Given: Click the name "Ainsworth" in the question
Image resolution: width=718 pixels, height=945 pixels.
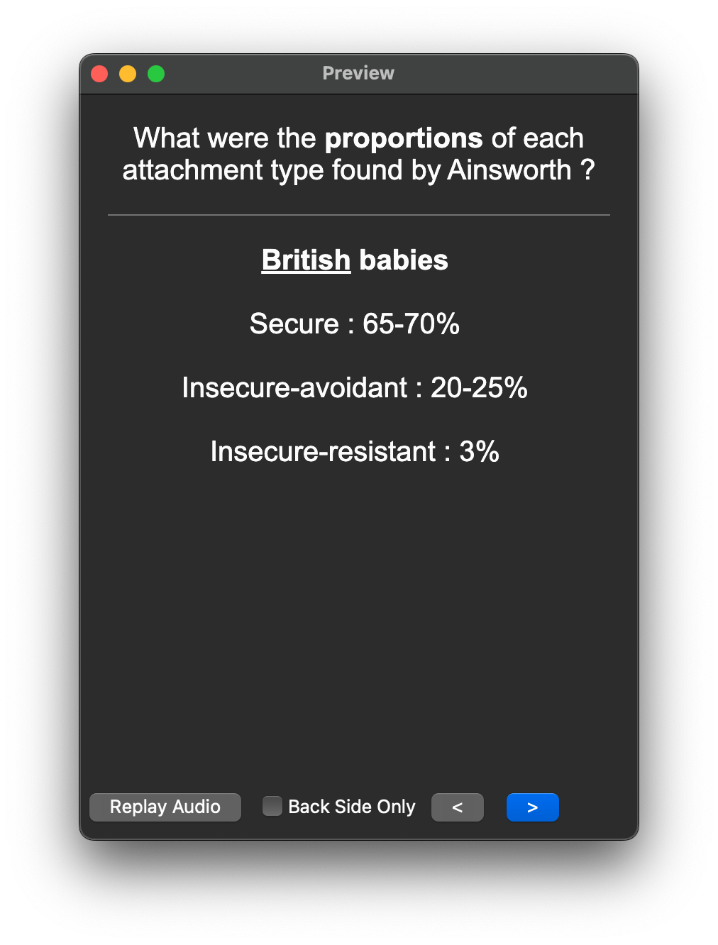Looking at the screenshot, I should click(509, 170).
